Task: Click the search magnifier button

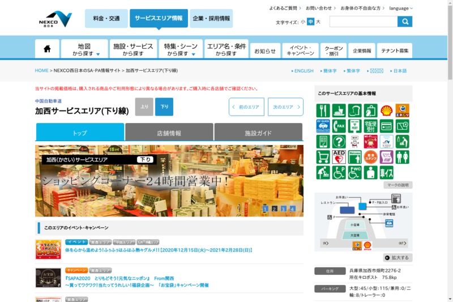Action: tap(404, 22)
